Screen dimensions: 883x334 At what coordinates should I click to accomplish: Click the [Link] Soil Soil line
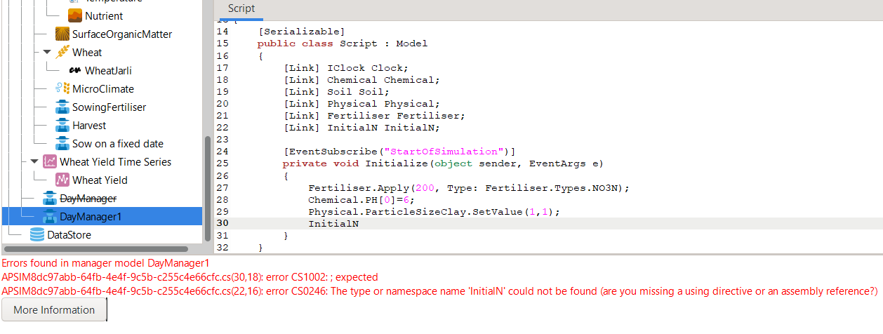336,91
